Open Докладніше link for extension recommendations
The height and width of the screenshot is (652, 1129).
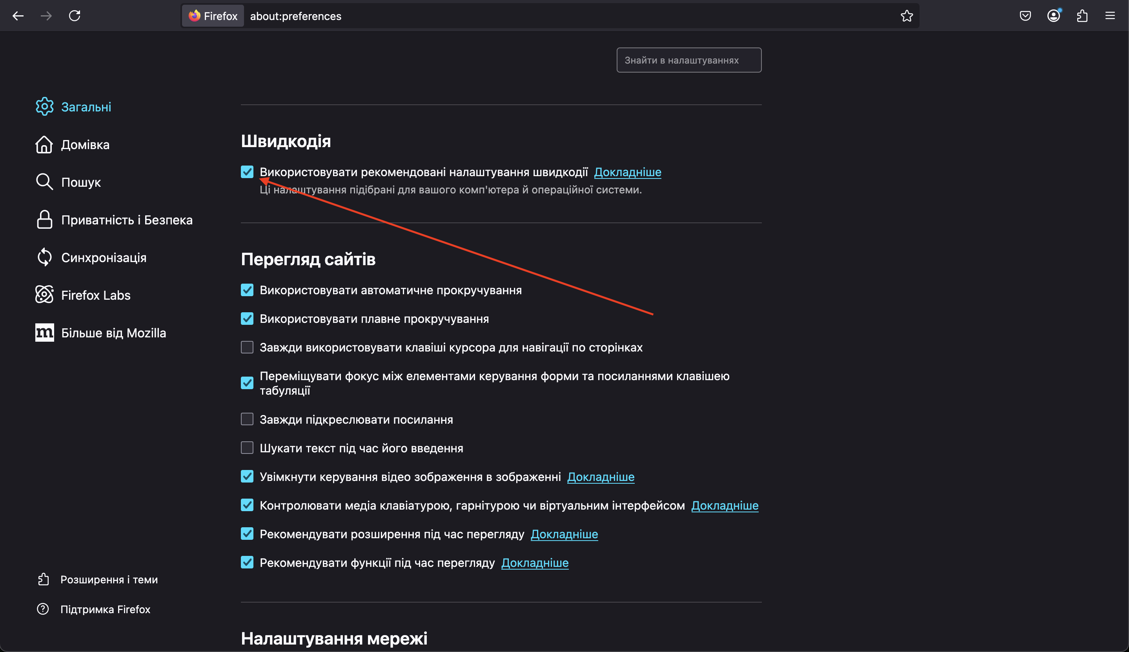(x=564, y=534)
